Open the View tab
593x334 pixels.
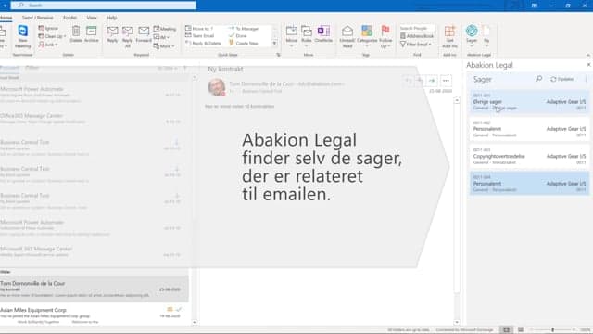tap(92, 18)
